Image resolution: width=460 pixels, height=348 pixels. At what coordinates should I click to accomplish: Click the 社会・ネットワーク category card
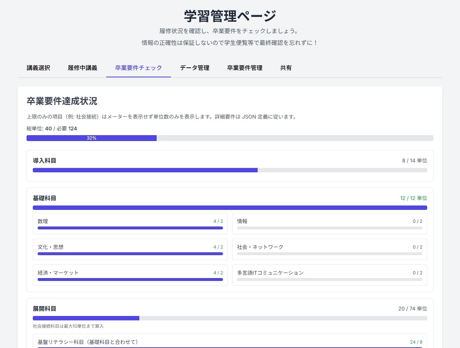click(x=330, y=249)
